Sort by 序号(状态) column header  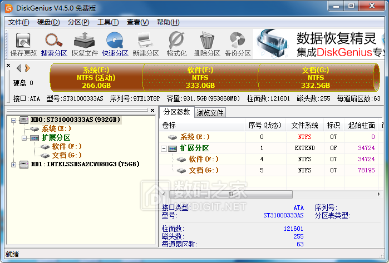point(265,125)
